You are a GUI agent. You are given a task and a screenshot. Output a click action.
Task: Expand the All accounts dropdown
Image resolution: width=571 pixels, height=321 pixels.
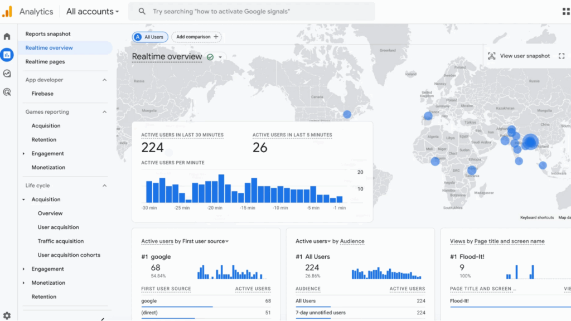92,11
